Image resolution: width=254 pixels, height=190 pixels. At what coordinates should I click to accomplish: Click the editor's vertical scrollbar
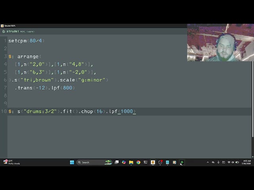coord(252,99)
